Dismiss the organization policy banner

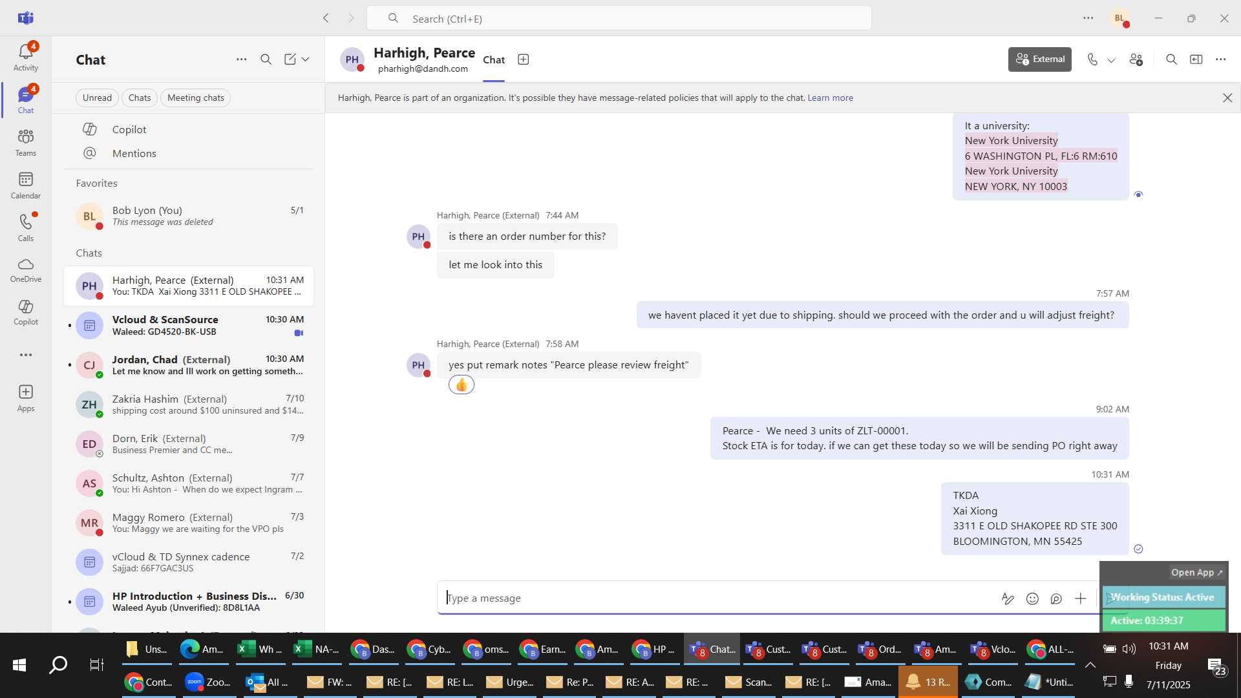coord(1227,98)
